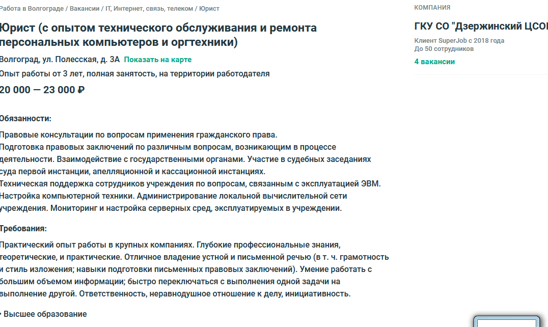Click the address 'Волгоград, ул. Полесская, д. 3А'

coord(60,60)
